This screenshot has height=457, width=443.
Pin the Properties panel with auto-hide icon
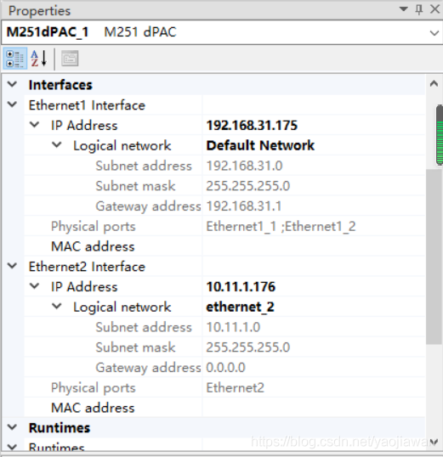419,9
